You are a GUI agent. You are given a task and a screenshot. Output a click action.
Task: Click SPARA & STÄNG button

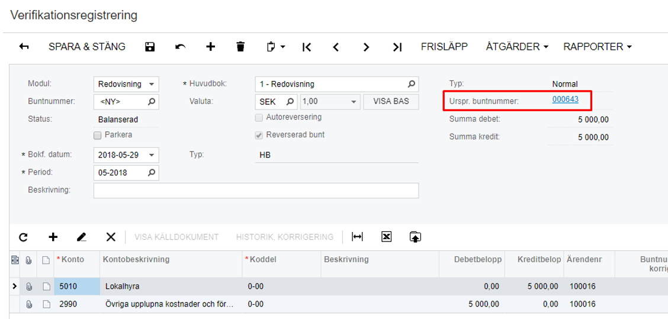point(87,47)
